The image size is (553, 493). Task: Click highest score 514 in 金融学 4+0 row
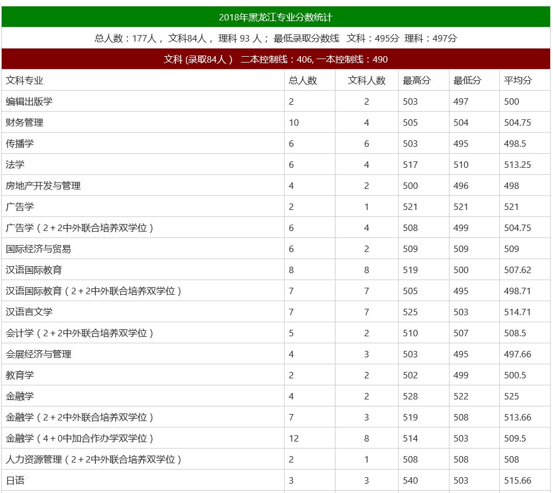[410, 438]
